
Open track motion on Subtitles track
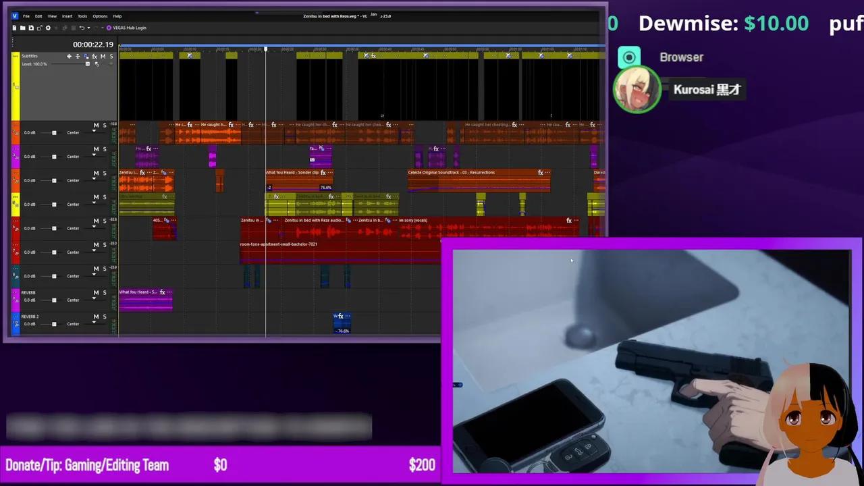(69, 56)
